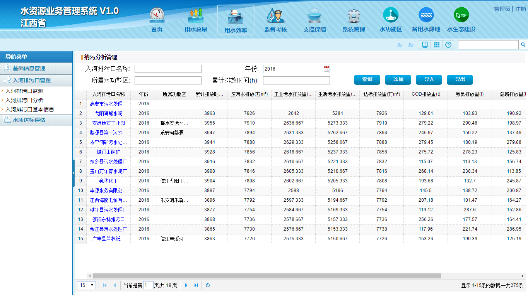Expand the 基础信息管理 sidebar section
Screen dimensions: 528x295
[x=36, y=68]
